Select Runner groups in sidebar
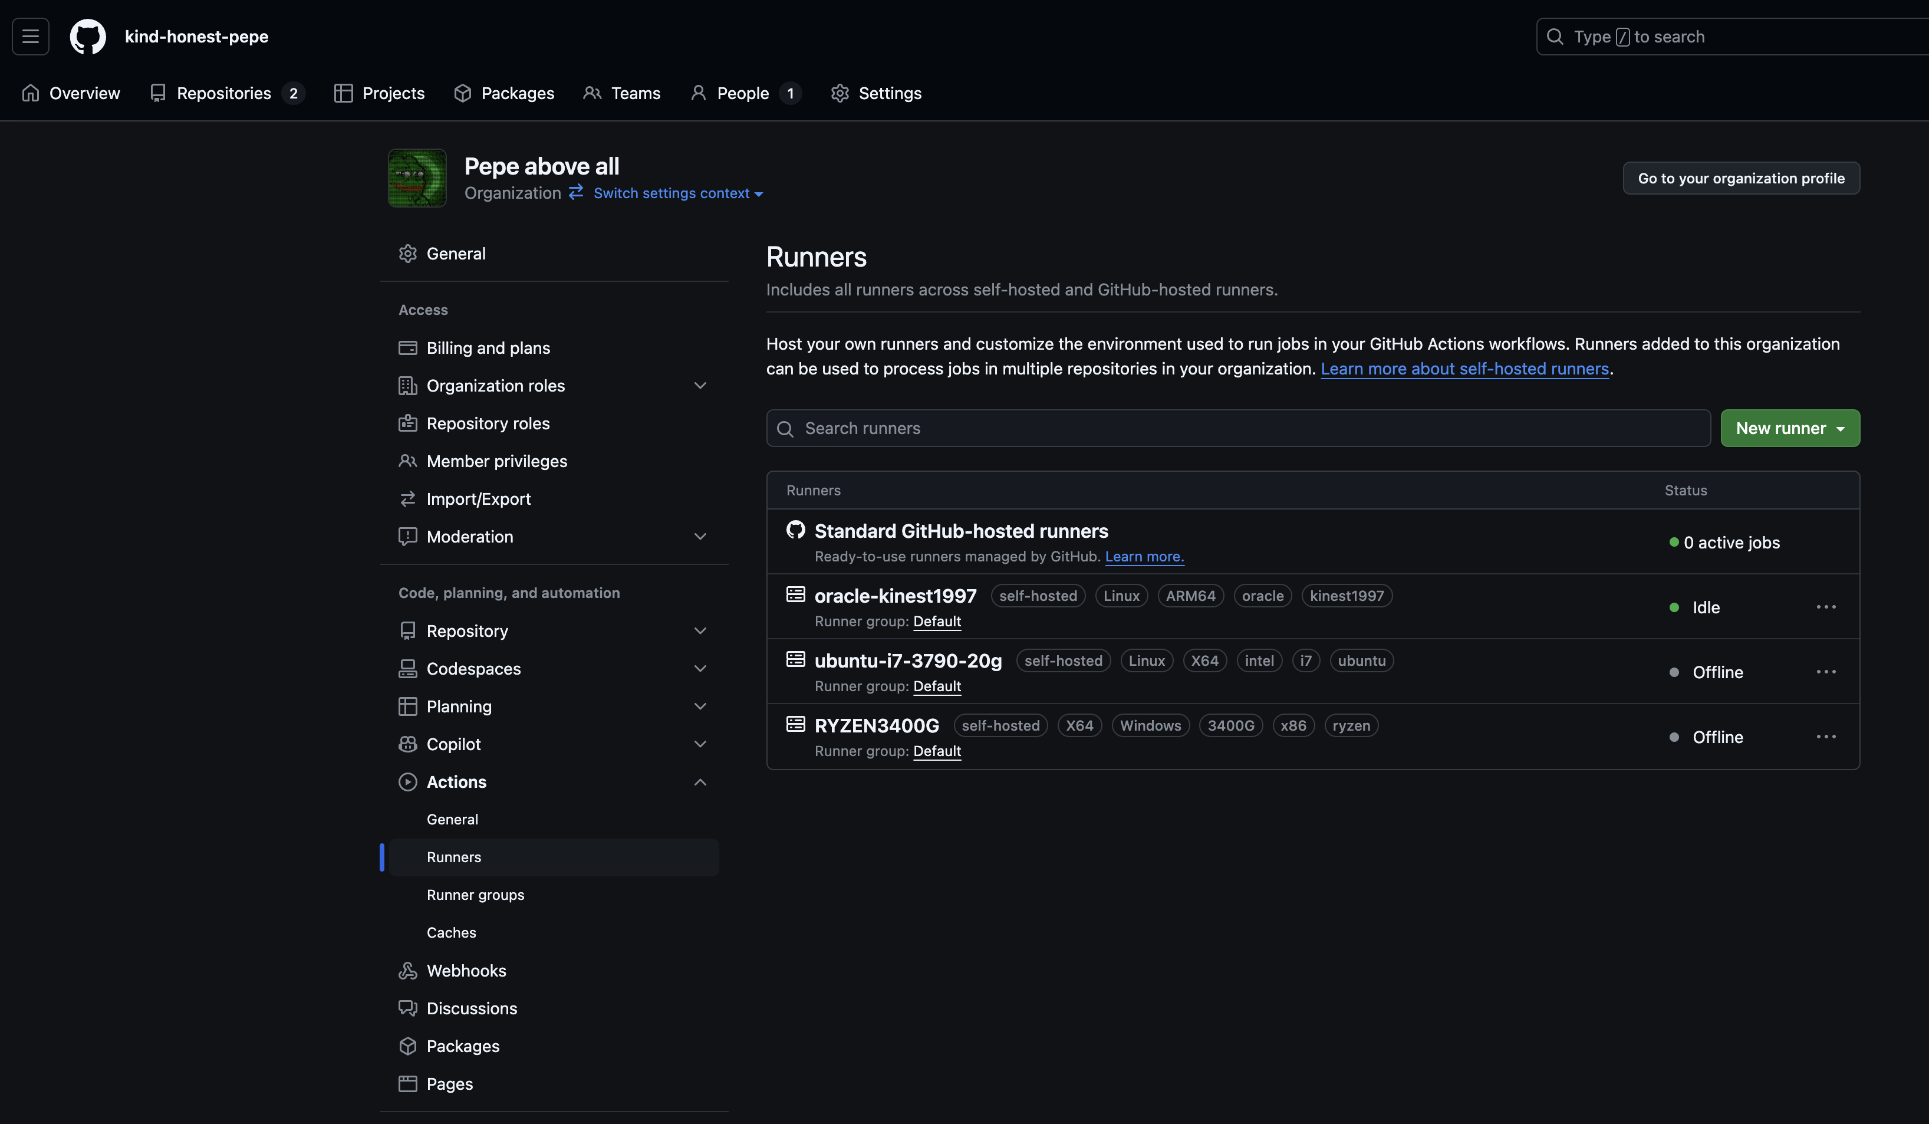Image resolution: width=1929 pixels, height=1124 pixels. pyautogui.click(x=475, y=895)
